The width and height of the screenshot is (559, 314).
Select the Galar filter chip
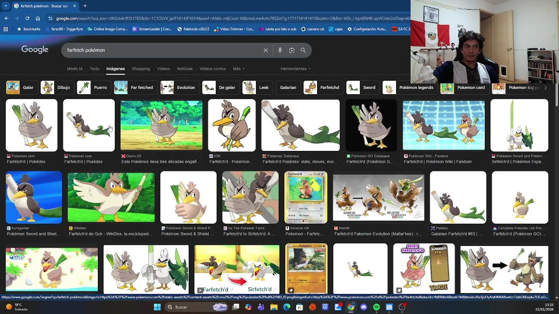coord(21,88)
